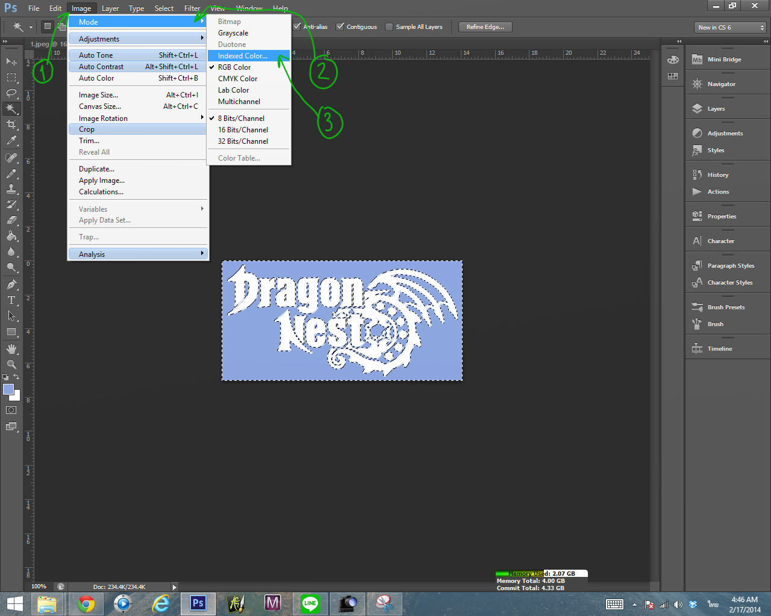Select the Path Selection tool
This screenshot has height=616, width=771.
tap(11, 316)
